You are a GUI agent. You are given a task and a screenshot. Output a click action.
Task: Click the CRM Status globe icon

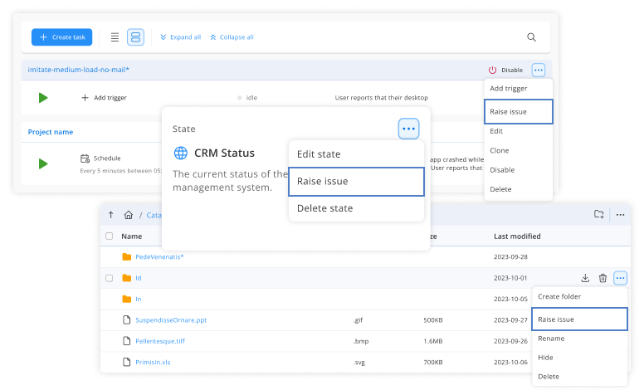pos(181,153)
